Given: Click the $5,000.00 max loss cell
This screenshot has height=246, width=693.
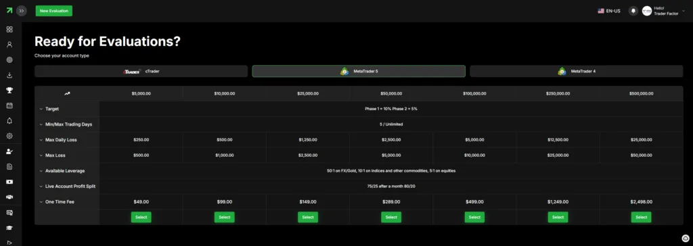Looking at the screenshot, I should pos(391,155).
